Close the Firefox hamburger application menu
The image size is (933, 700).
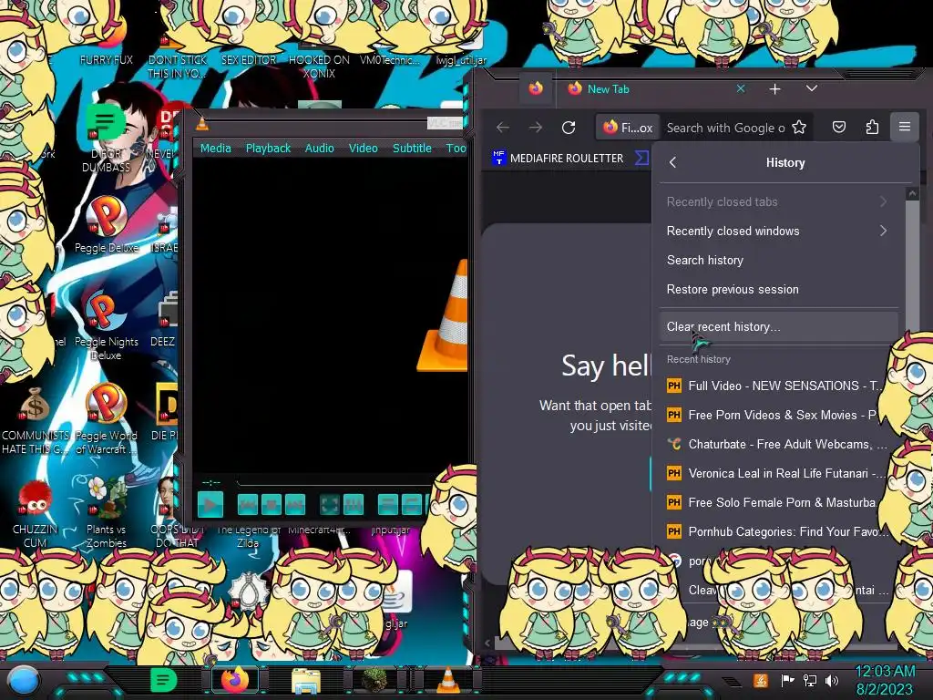tap(905, 127)
